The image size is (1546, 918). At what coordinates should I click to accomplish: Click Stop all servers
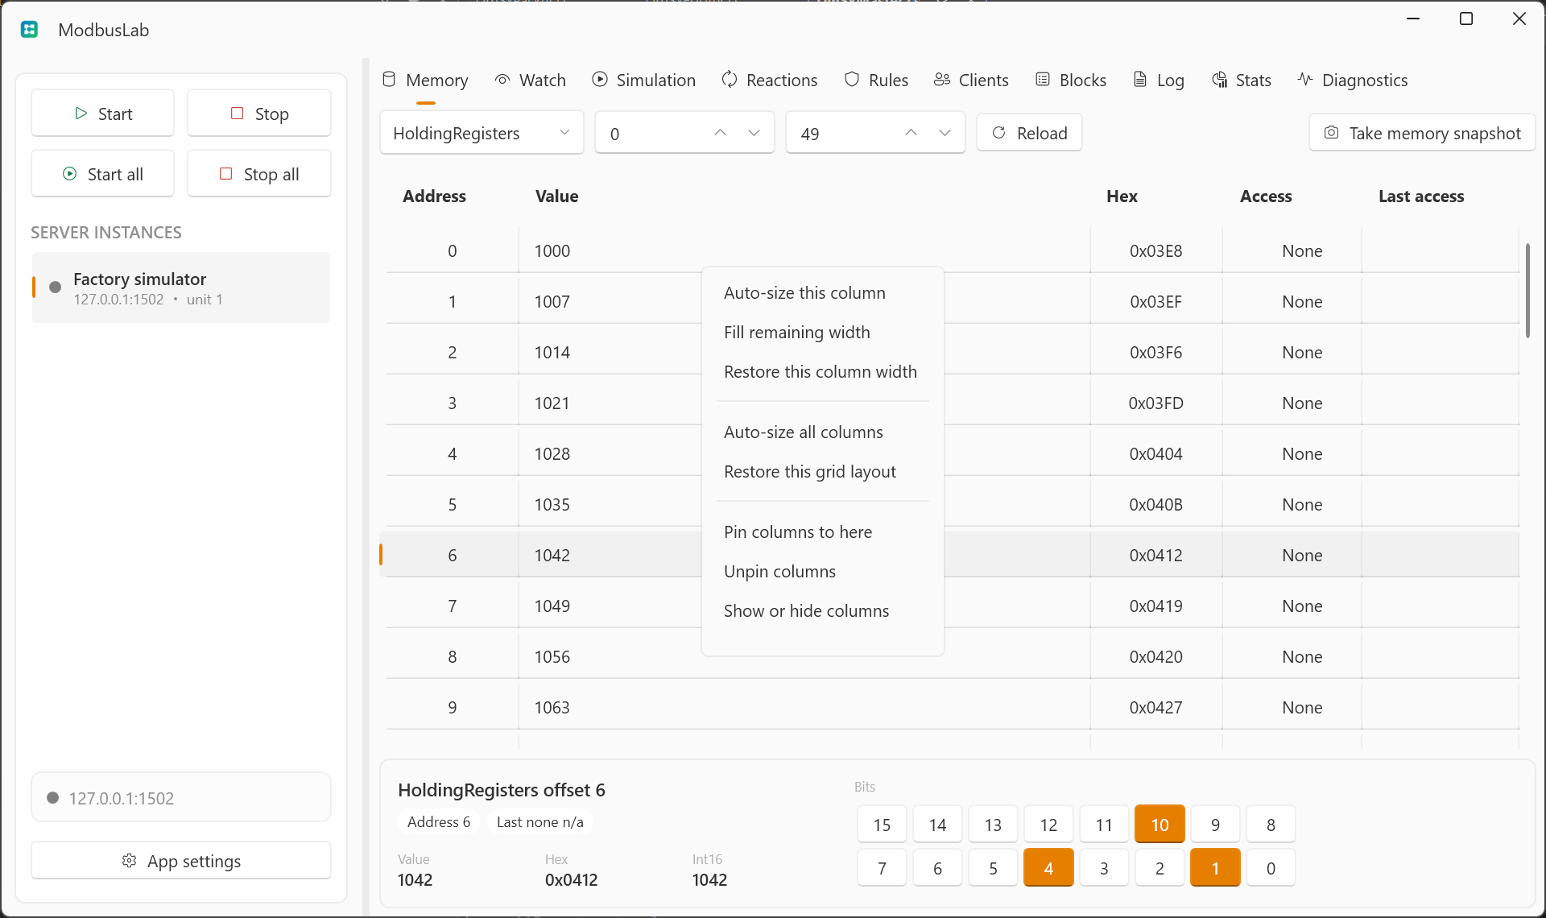[x=259, y=174]
